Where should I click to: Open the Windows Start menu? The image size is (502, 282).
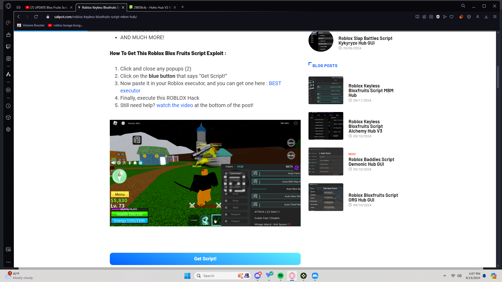click(x=187, y=276)
